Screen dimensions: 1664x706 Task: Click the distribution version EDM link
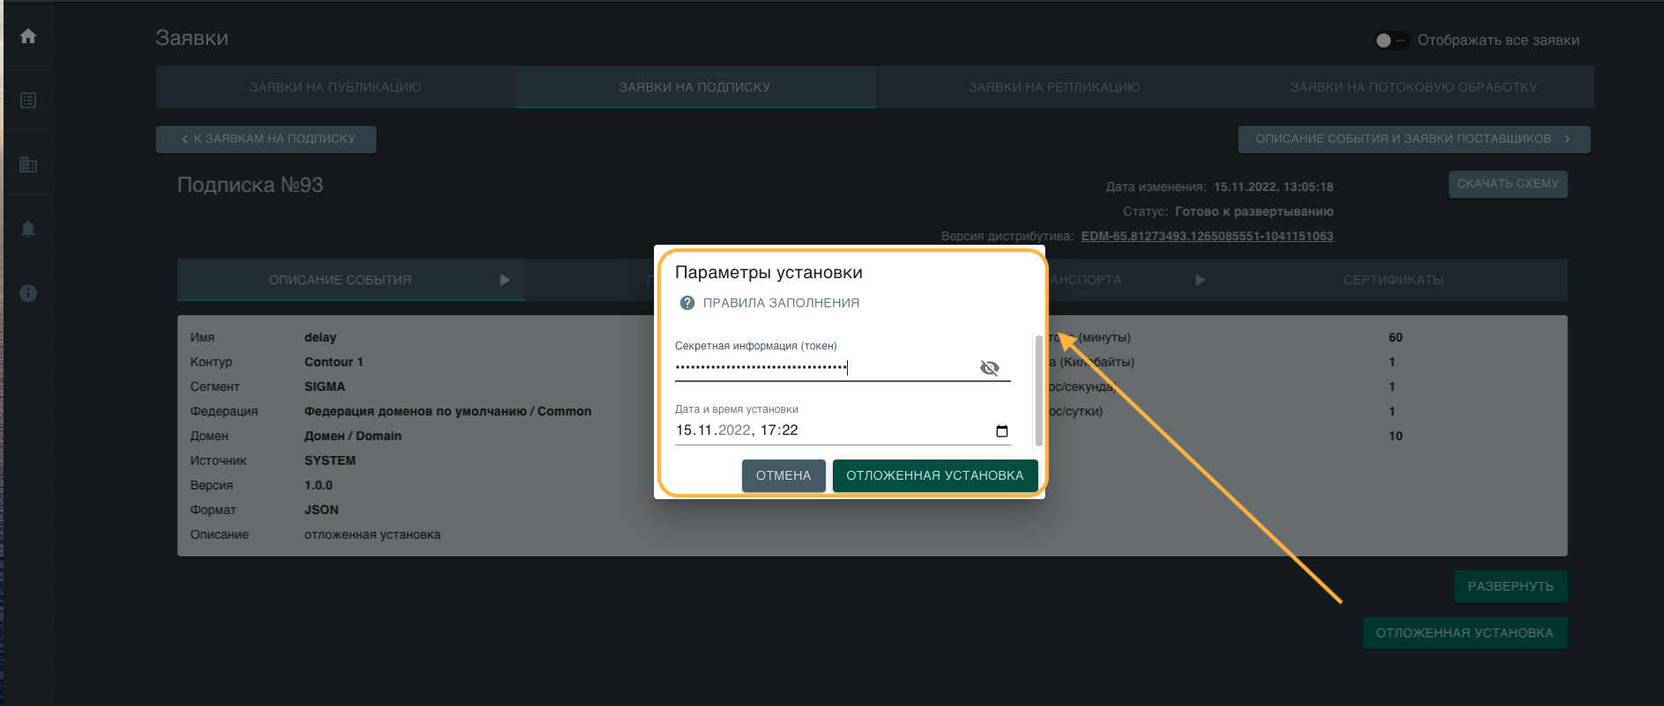point(1207,236)
